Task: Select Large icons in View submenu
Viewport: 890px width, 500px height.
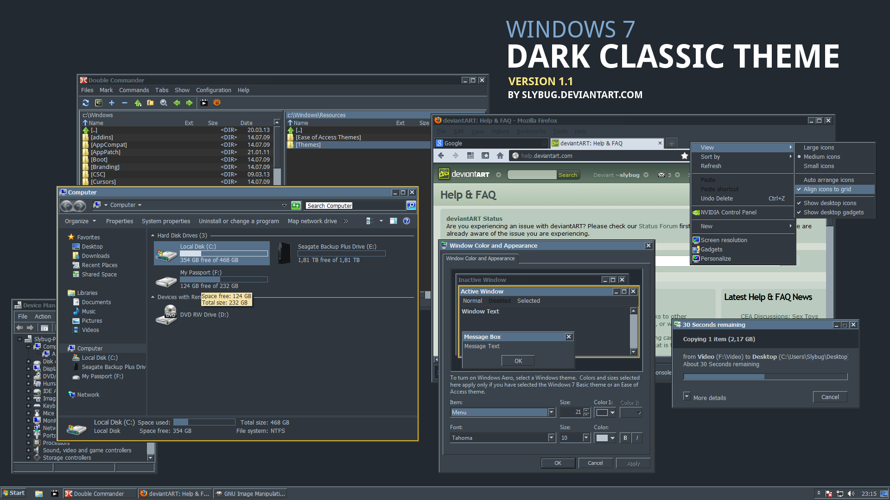Action: [835, 148]
